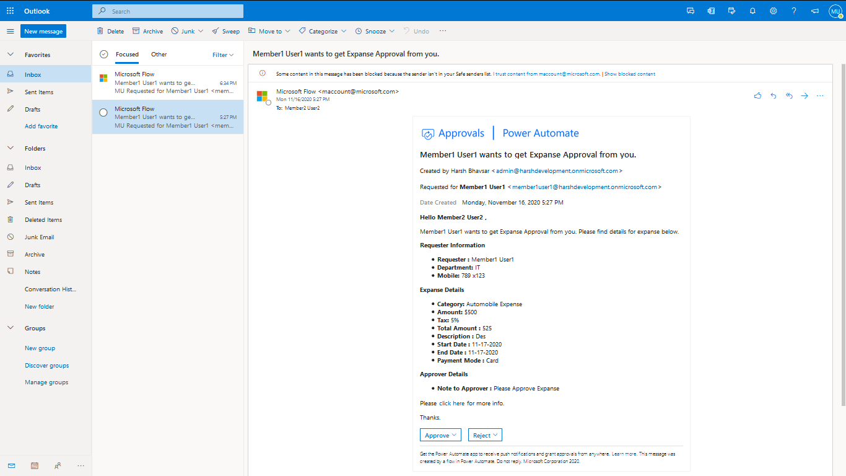Screen dimensions: 846x476
Task: Click the New folder link
Action: [39, 306]
